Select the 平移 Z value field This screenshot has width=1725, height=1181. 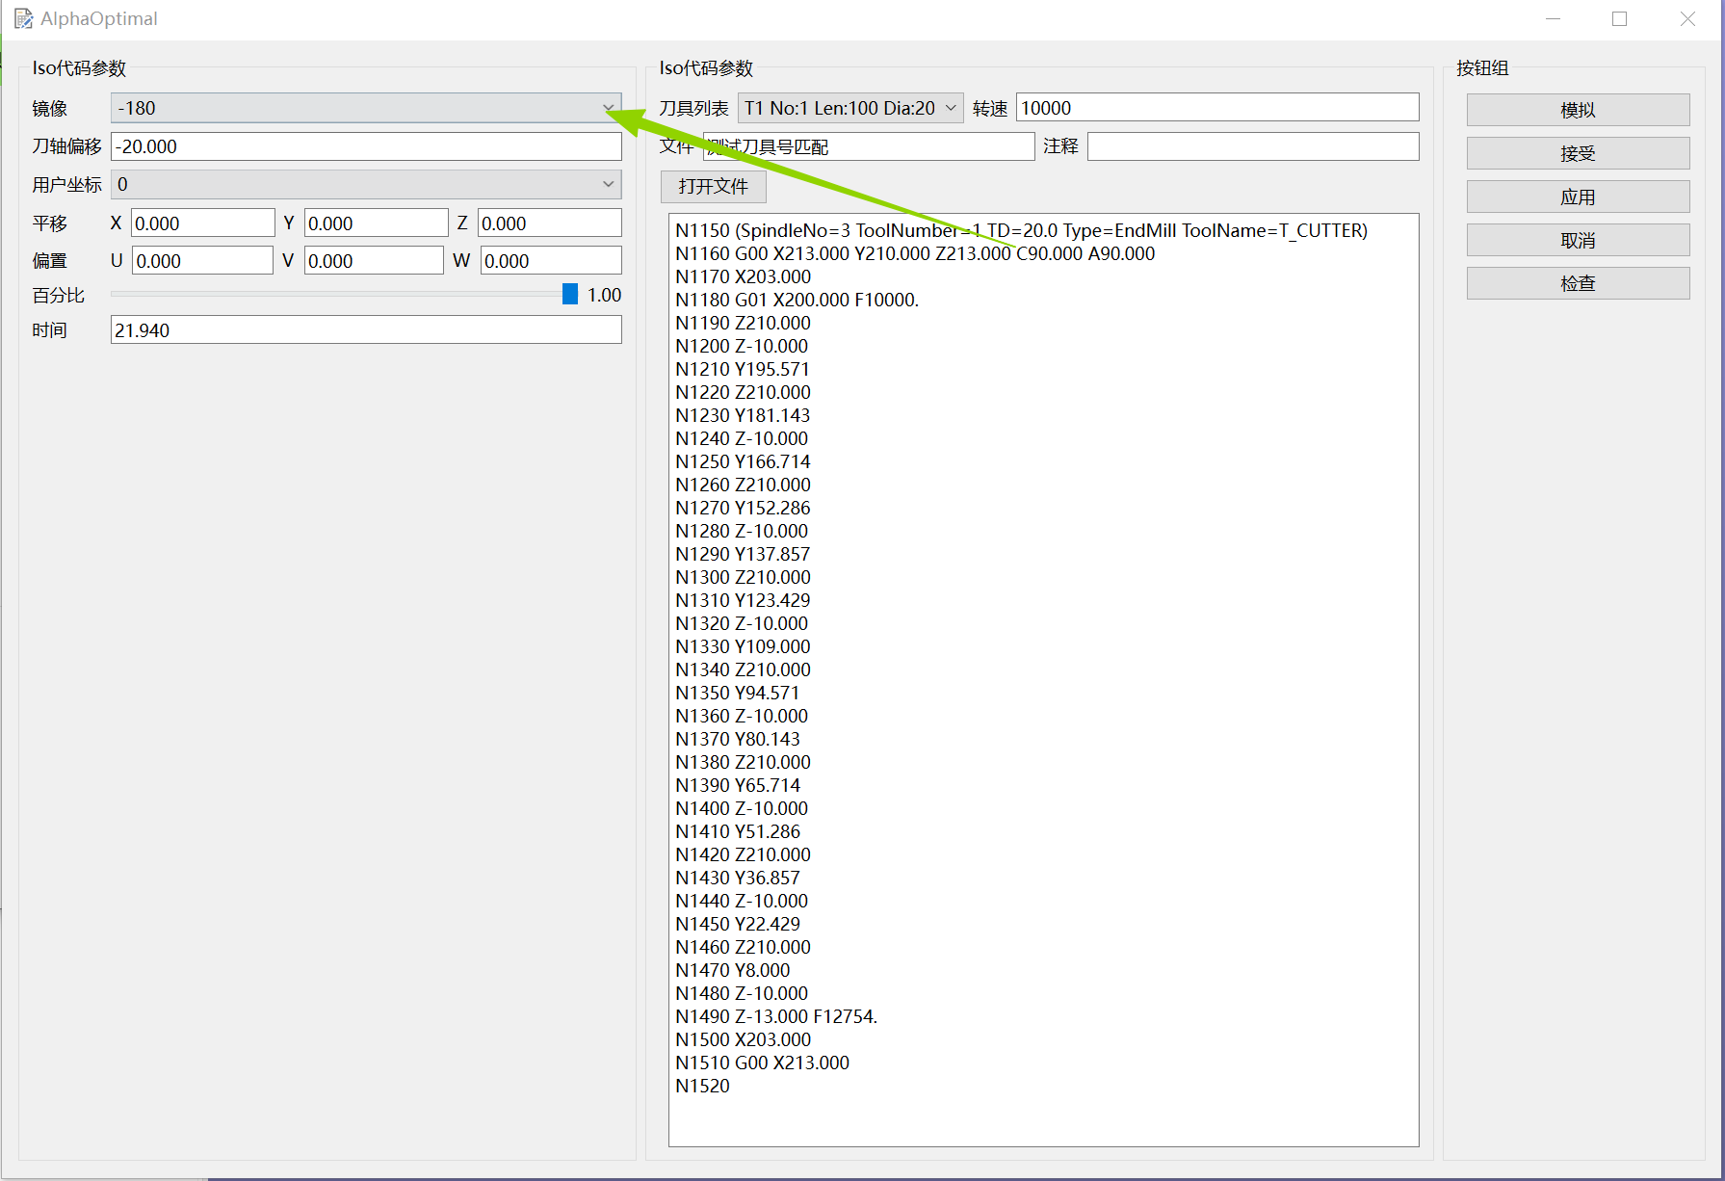tap(549, 223)
